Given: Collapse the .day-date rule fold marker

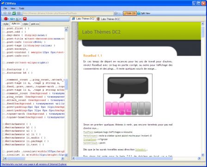Looking at the screenshot, I should coord(3,35).
